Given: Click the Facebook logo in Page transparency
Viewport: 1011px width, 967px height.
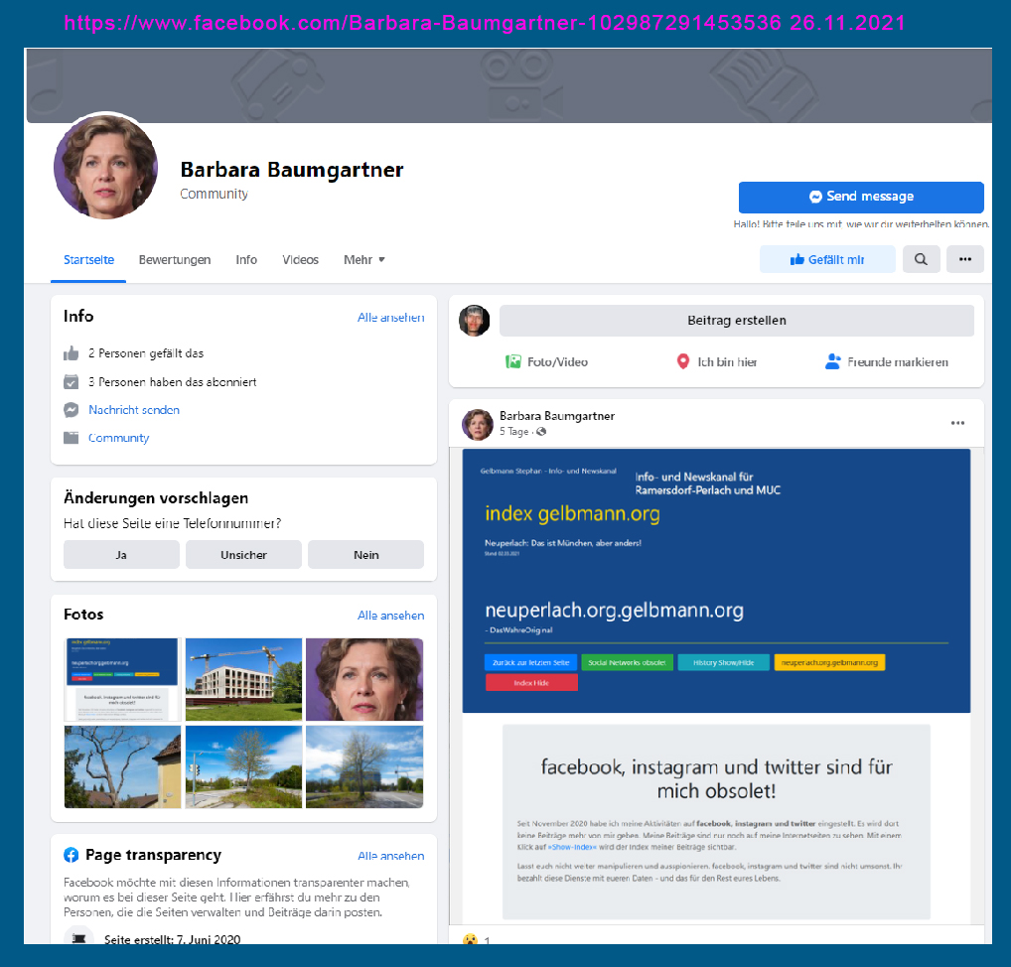Looking at the screenshot, I should [71, 856].
